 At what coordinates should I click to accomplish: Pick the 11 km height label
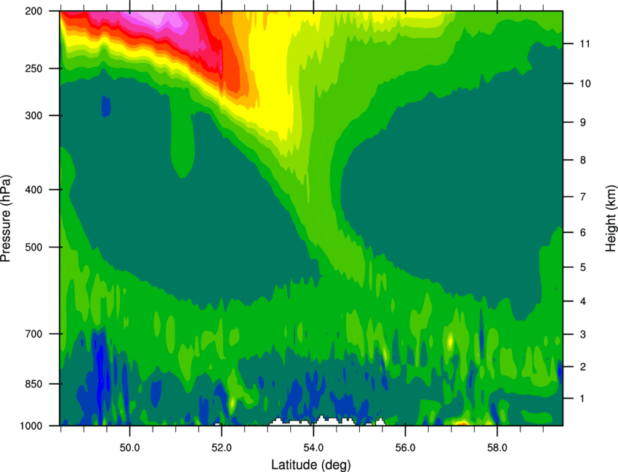585,44
